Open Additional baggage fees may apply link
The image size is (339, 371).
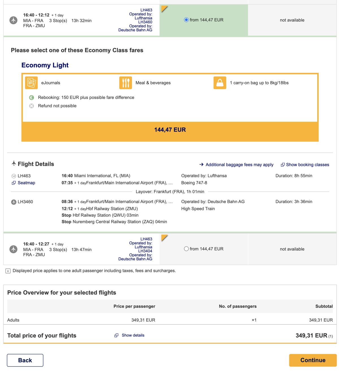pos(239,165)
